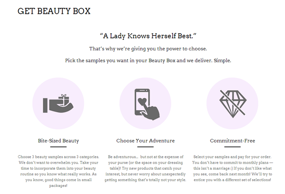Viewport: 285px width, 194px height.
Task: Click the divider line under Commitment-Free
Action: (232, 147)
